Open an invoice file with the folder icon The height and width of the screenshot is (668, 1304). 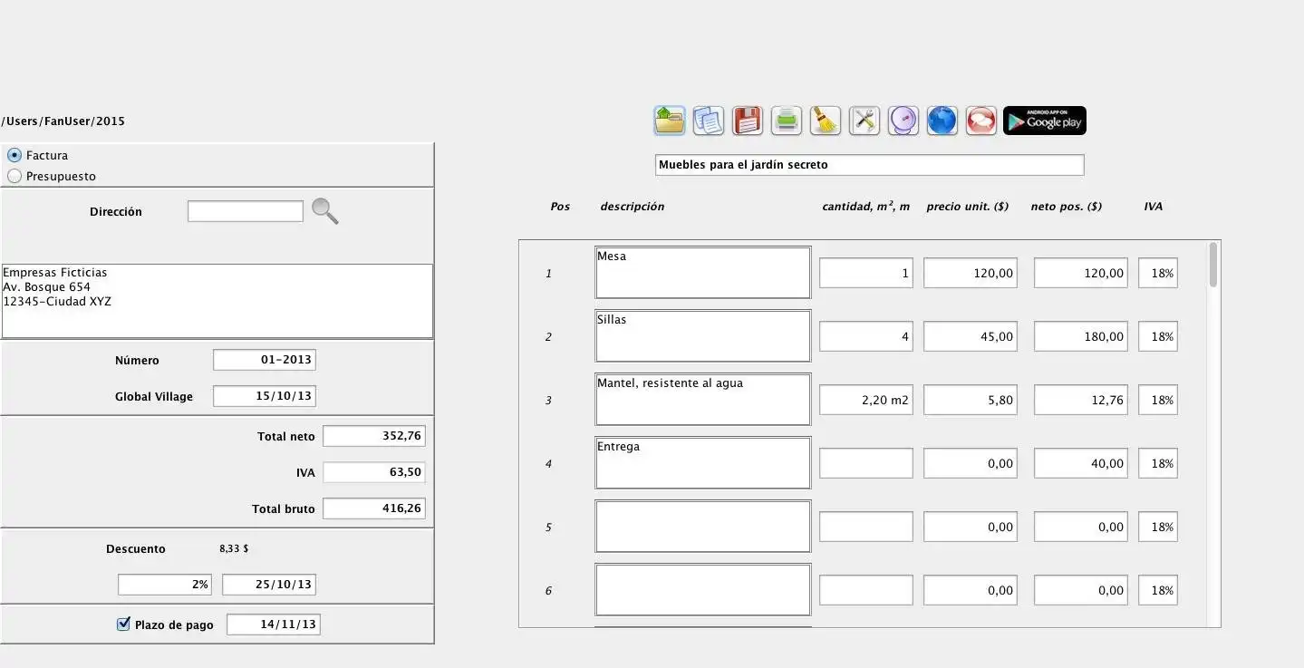[670, 121]
